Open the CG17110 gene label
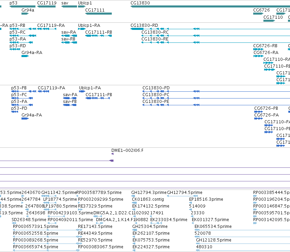This screenshot has width=290, height=252. (x=273, y=17)
